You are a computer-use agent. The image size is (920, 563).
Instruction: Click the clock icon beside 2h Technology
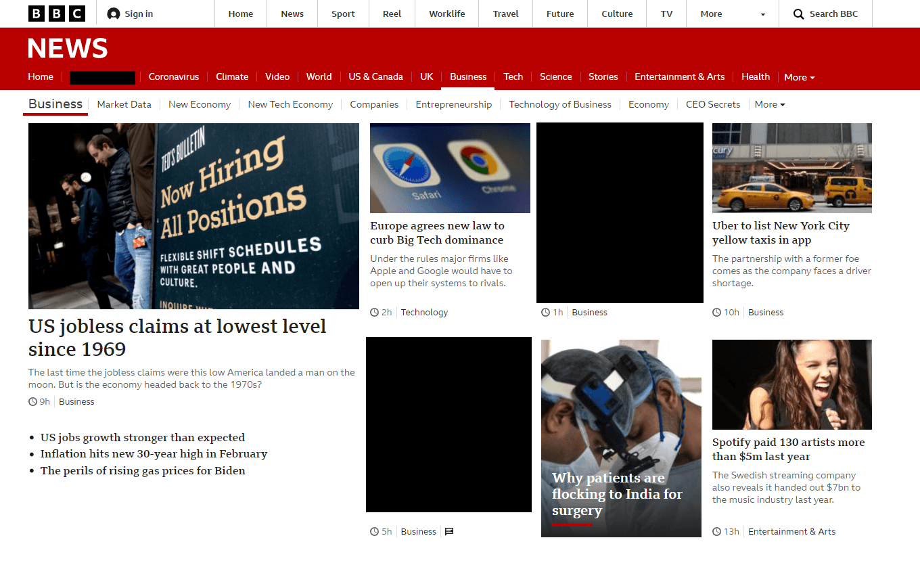click(x=375, y=313)
